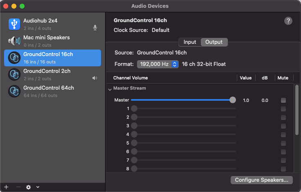Screen dimensions: 301x192
Task: Mute channel 7
Action: click(x=283, y=160)
